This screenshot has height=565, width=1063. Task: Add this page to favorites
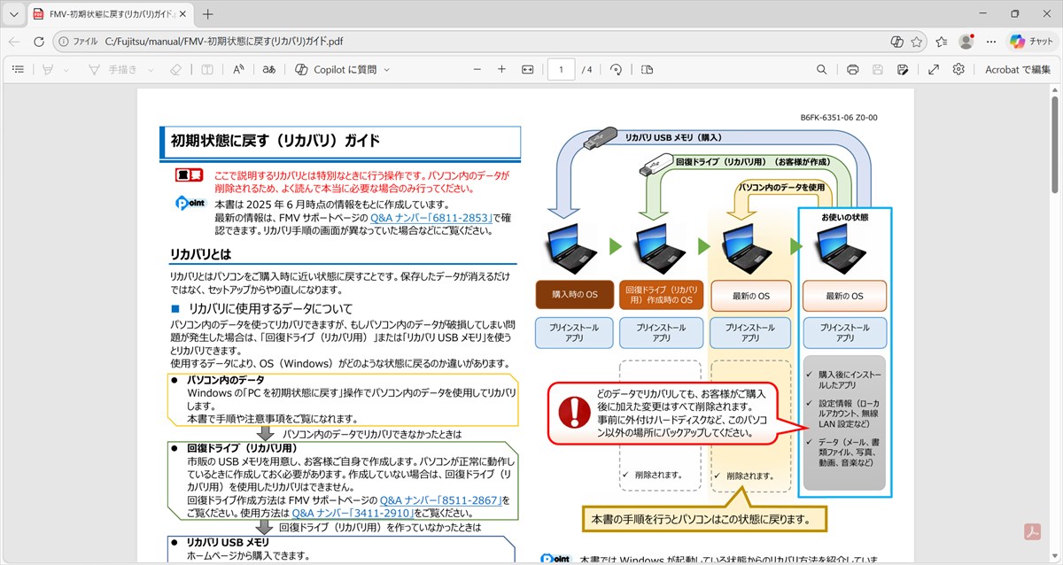[x=917, y=42]
